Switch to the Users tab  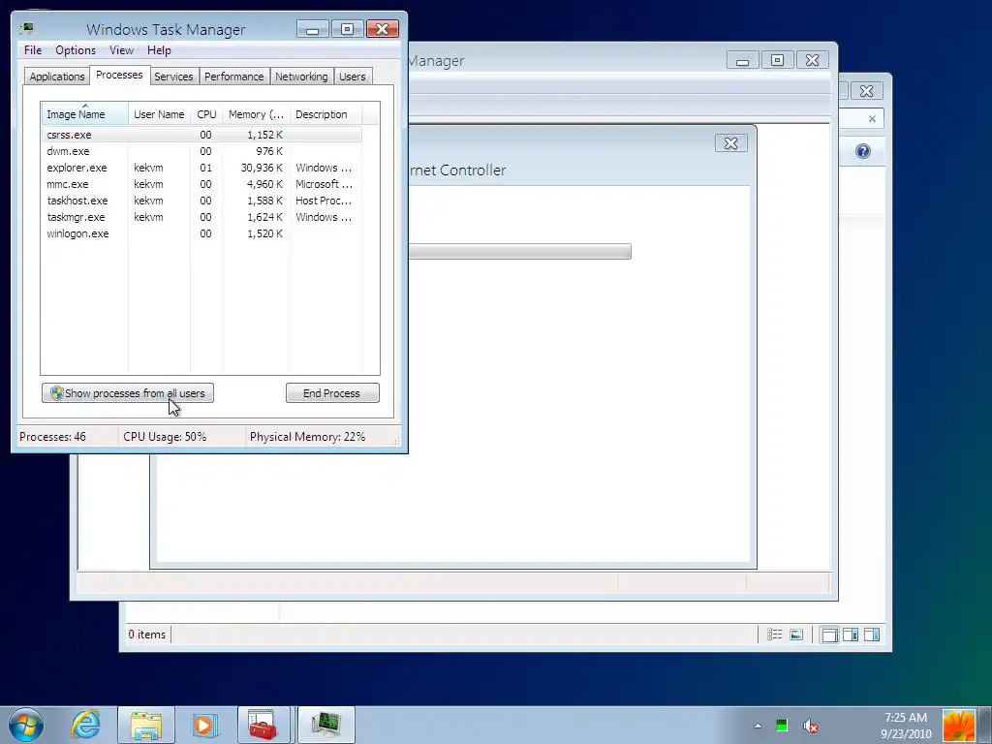pos(353,77)
